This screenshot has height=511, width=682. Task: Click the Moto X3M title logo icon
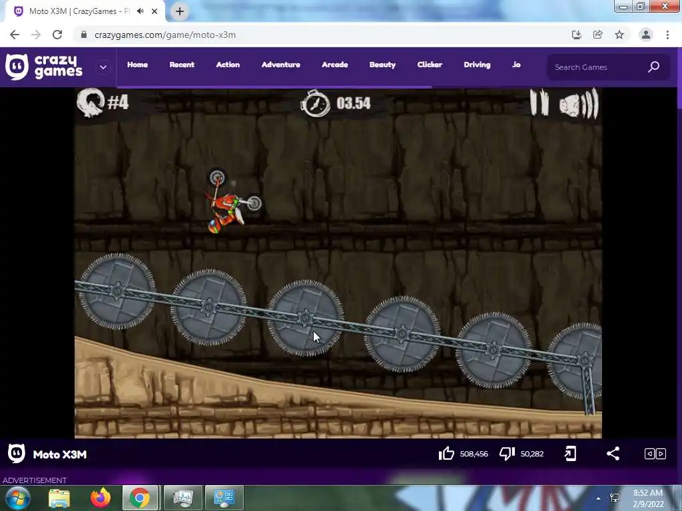[17, 454]
